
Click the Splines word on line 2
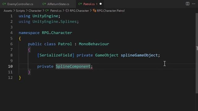coord(68,22)
